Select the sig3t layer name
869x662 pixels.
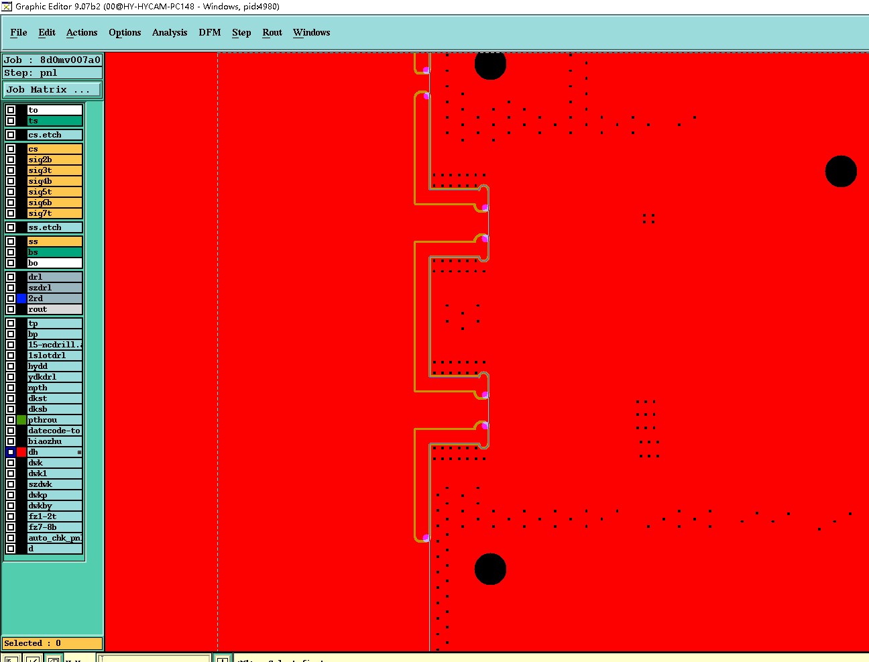tap(55, 170)
